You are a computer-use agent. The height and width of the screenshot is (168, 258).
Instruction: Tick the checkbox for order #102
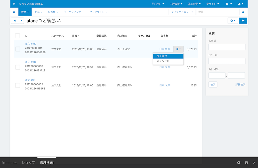(18, 49)
